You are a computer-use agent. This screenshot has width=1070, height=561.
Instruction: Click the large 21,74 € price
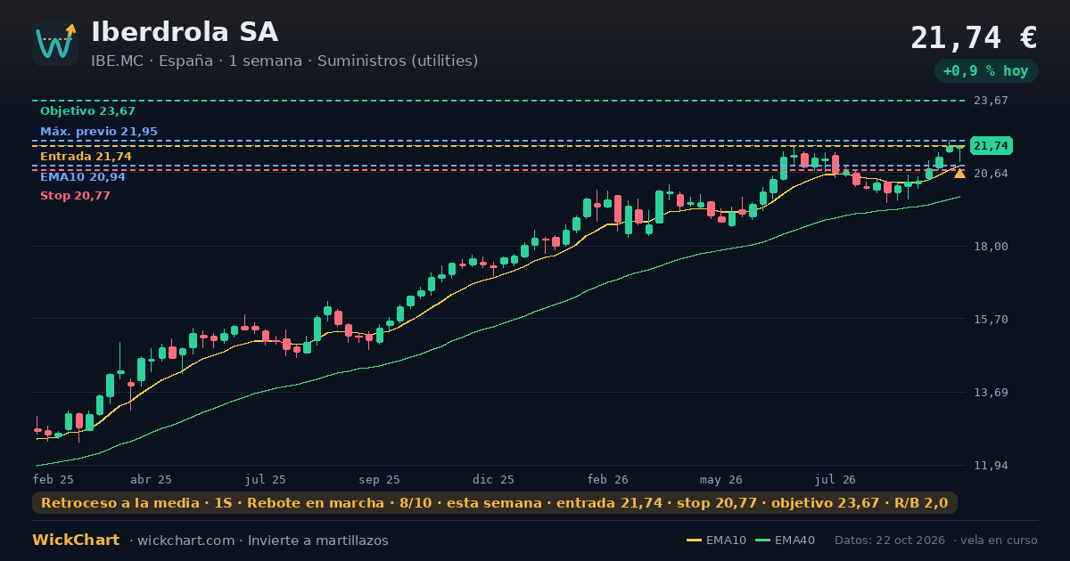tap(974, 37)
